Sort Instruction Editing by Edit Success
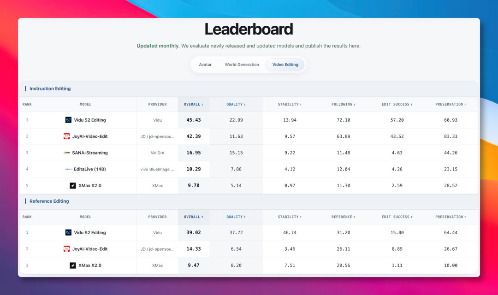 point(397,104)
